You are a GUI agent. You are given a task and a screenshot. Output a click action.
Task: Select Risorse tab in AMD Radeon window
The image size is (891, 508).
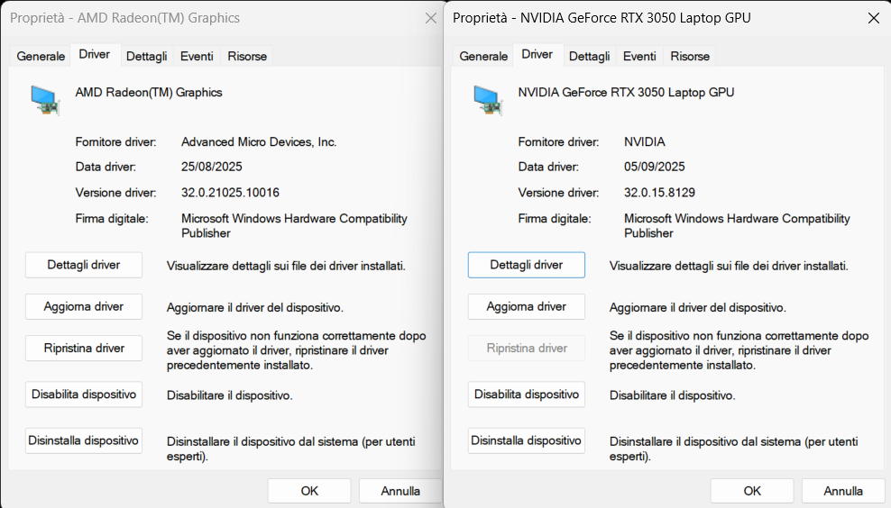(x=247, y=56)
